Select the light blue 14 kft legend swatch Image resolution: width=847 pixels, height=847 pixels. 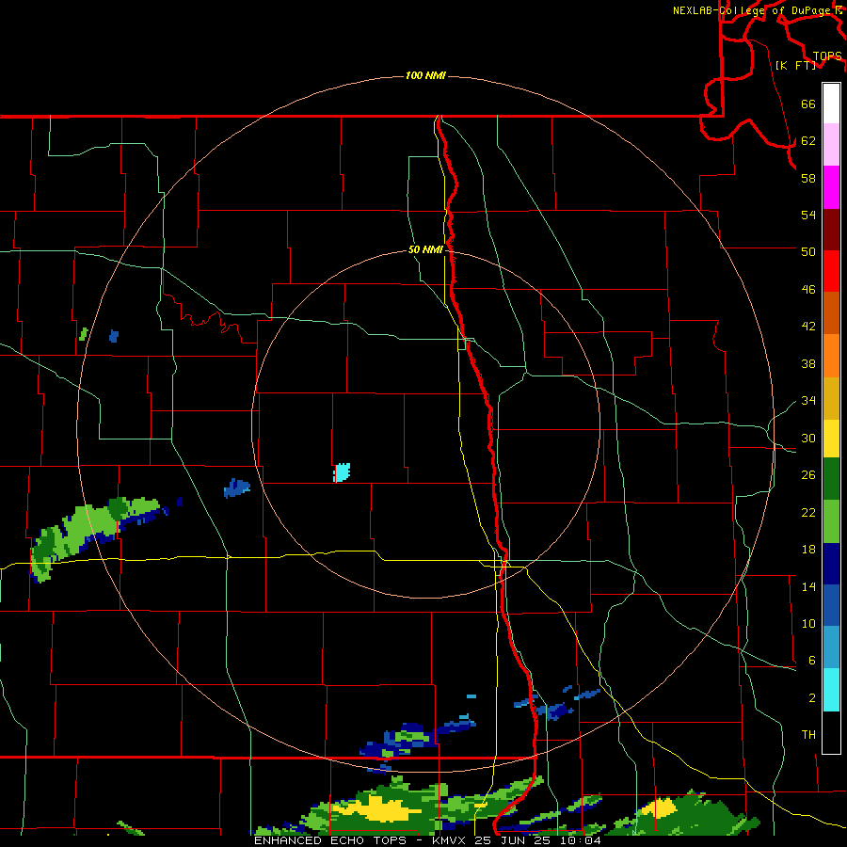pyautogui.click(x=831, y=647)
